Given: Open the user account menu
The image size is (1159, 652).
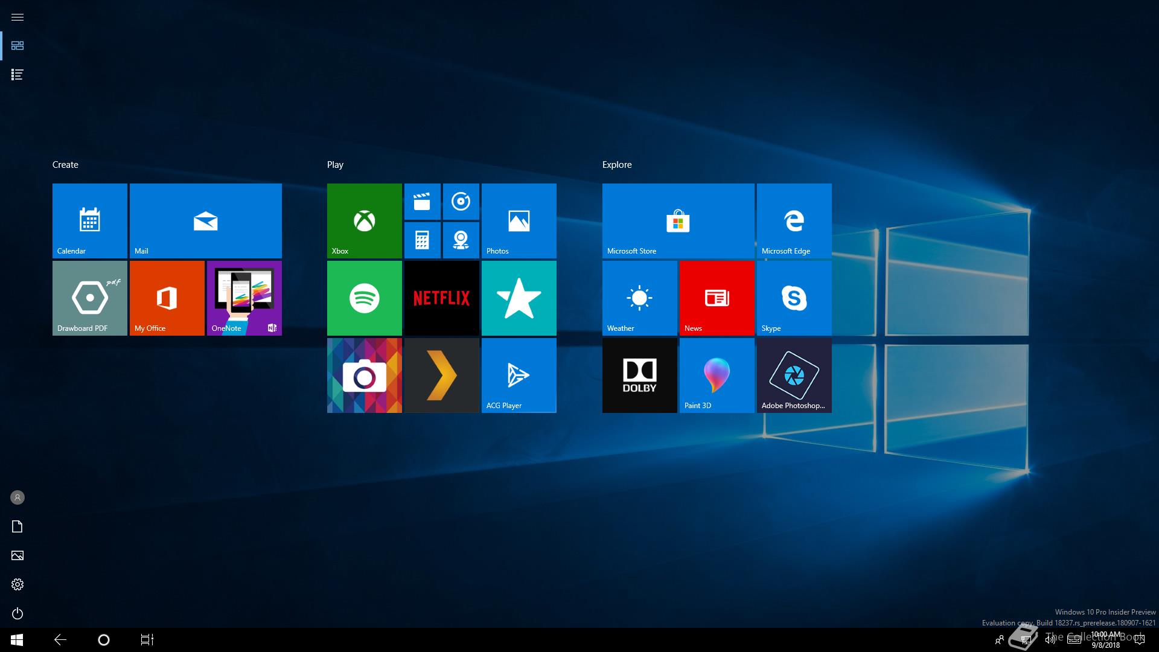Looking at the screenshot, I should (x=18, y=497).
